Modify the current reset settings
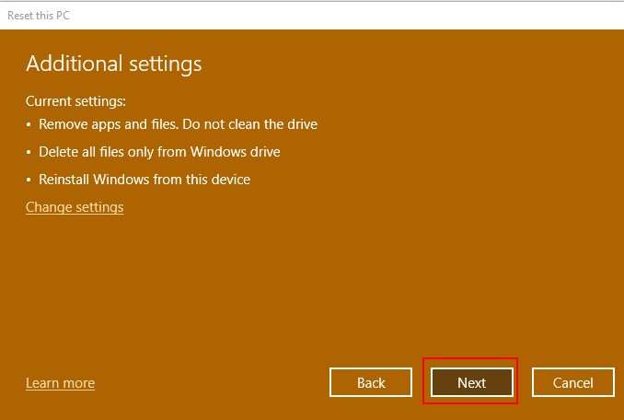This screenshot has width=624, height=420. pos(75,207)
